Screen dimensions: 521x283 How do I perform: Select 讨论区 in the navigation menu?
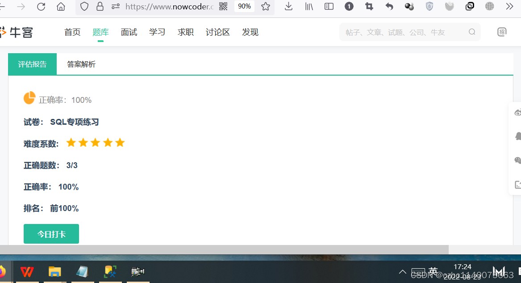pos(217,32)
